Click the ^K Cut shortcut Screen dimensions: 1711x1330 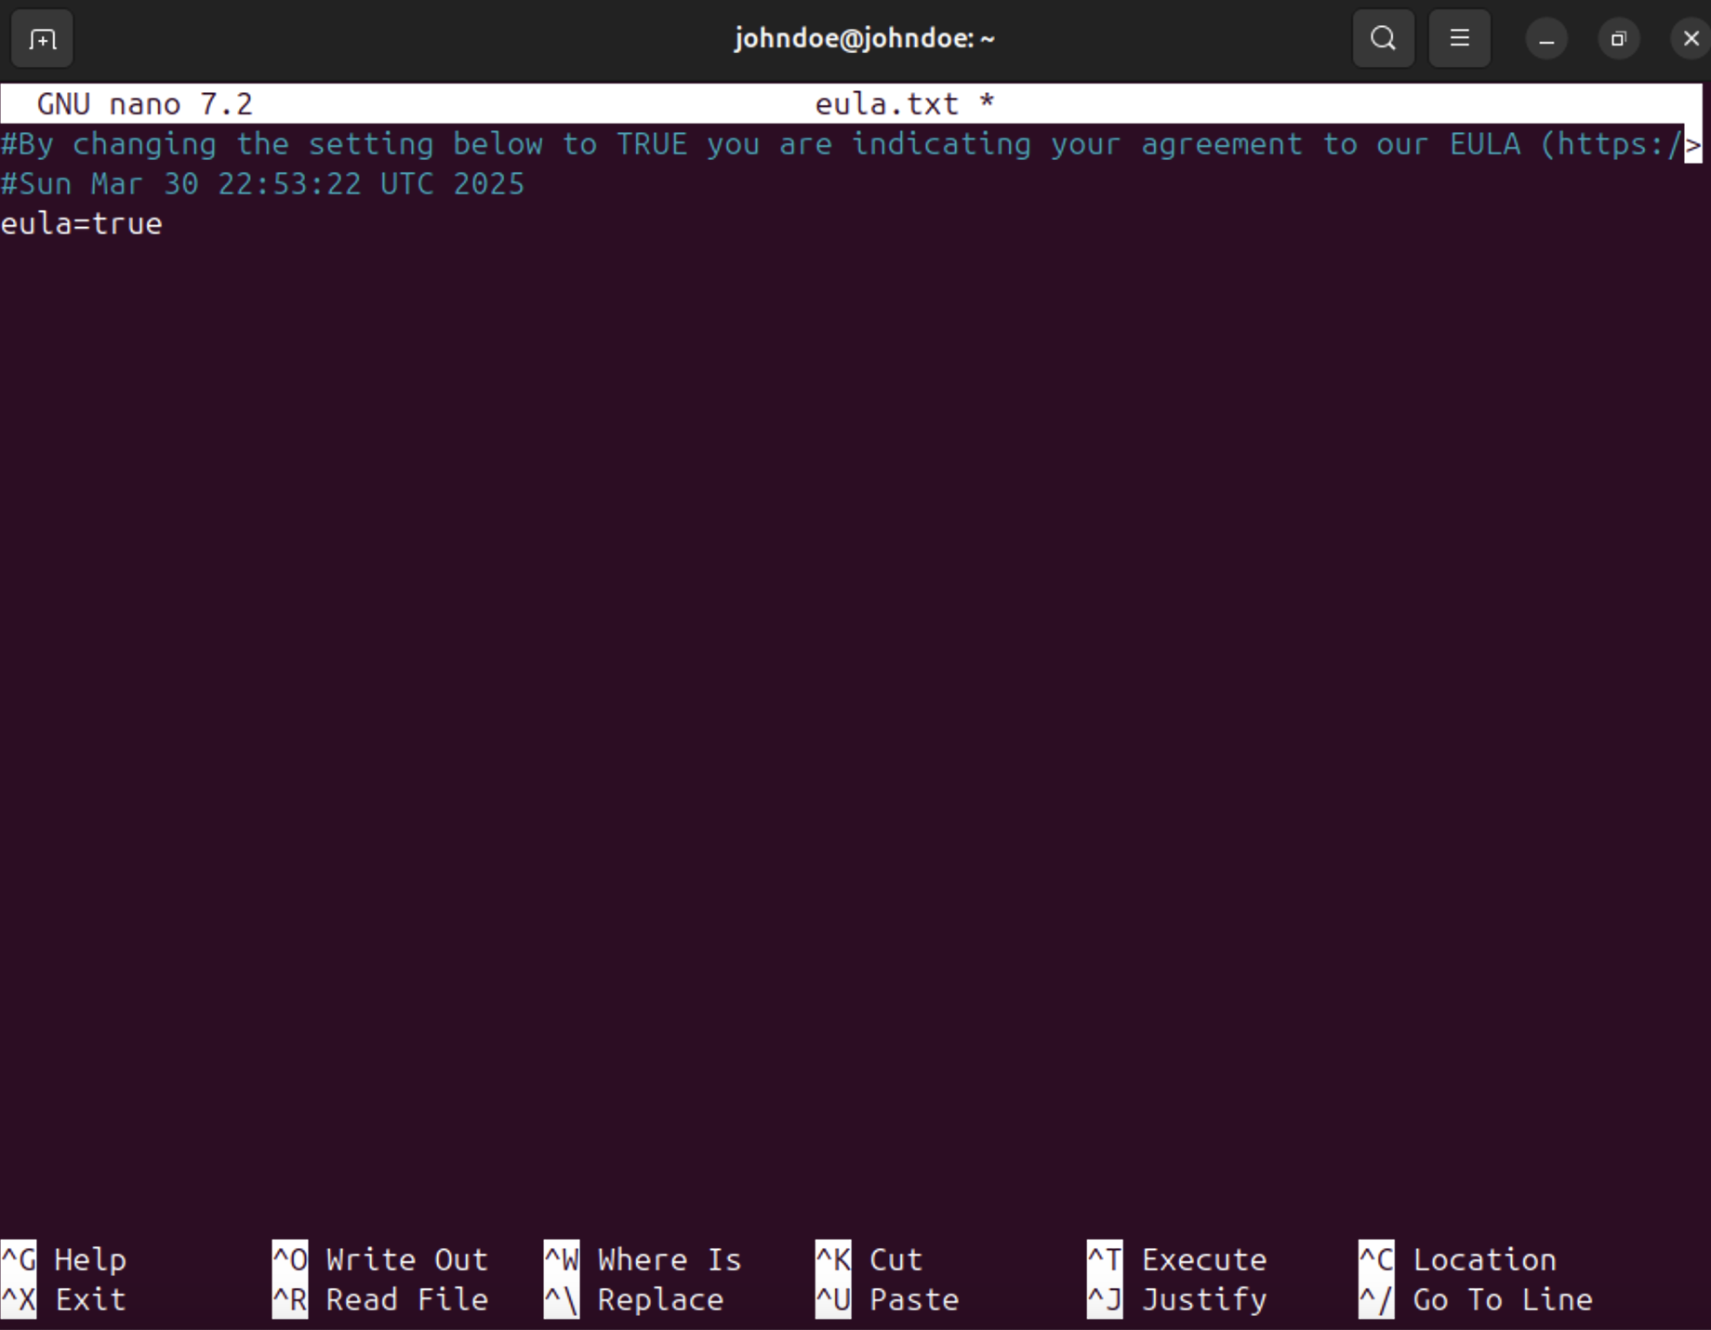pos(869,1259)
